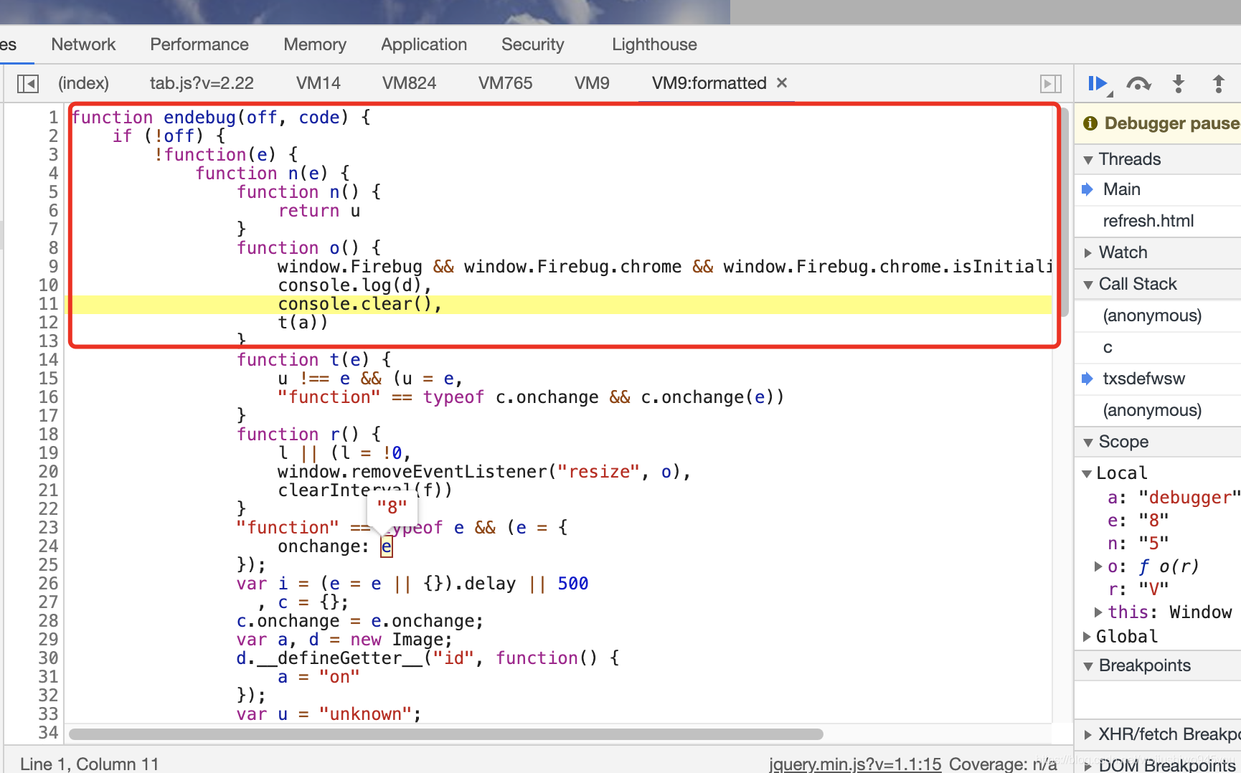Set breakpoint on line number 24
Image resolution: width=1241 pixels, height=773 pixels.
[48, 546]
